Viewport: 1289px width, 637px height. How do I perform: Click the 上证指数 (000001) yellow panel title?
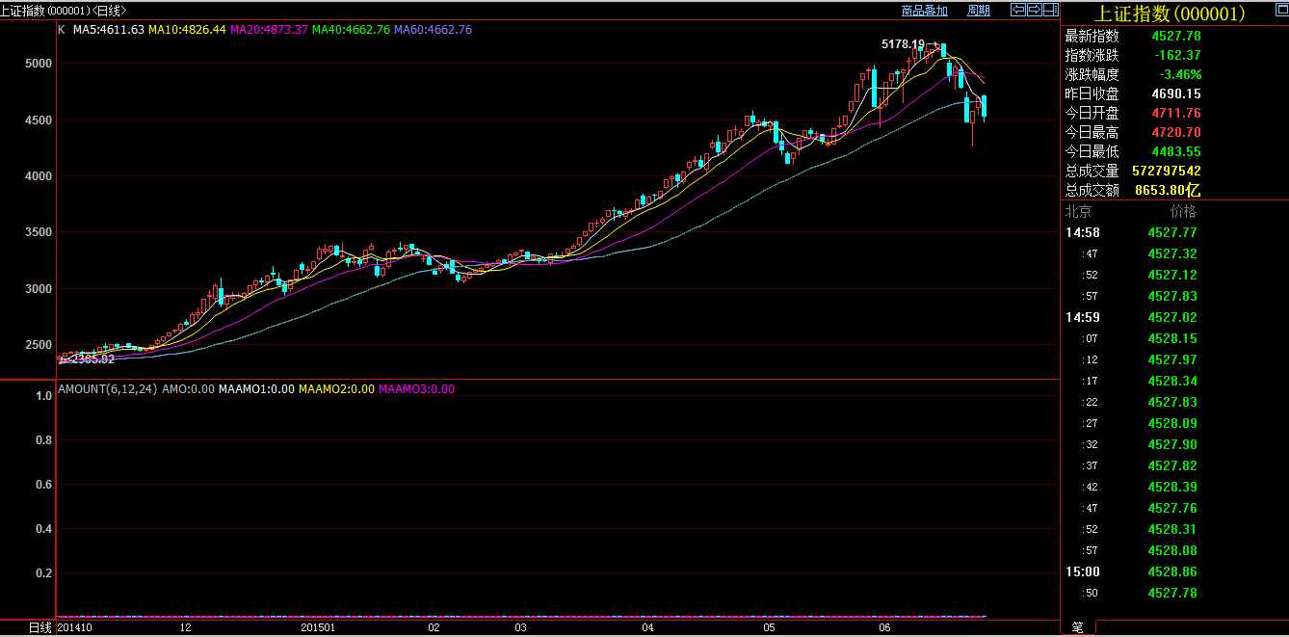click(1169, 13)
